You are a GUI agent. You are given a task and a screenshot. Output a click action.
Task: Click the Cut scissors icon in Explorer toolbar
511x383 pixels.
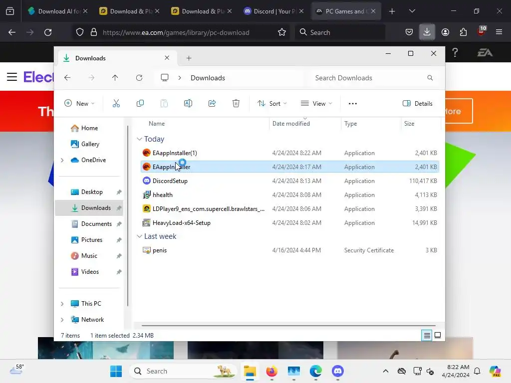(x=116, y=104)
